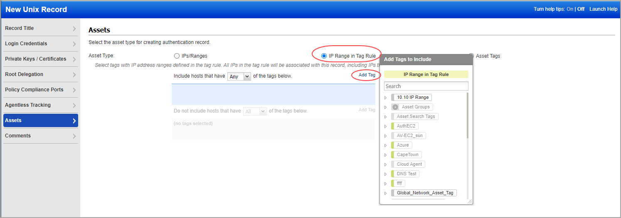Click the Comments chevron arrow

(x=74, y=136)
